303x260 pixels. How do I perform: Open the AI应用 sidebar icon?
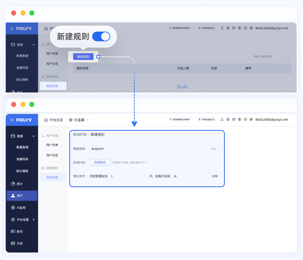[x=13, y=207]
